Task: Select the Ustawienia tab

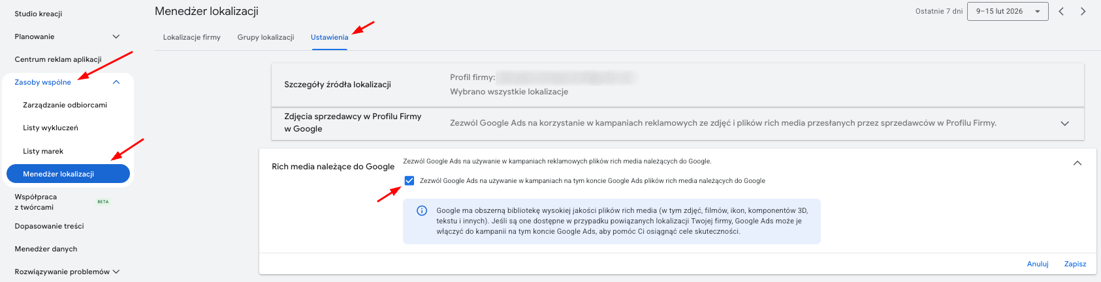Action: [x=330, y=37]
